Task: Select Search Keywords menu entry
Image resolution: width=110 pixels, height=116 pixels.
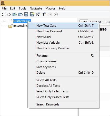Action: pyautogui.click(x=63, y=104)
